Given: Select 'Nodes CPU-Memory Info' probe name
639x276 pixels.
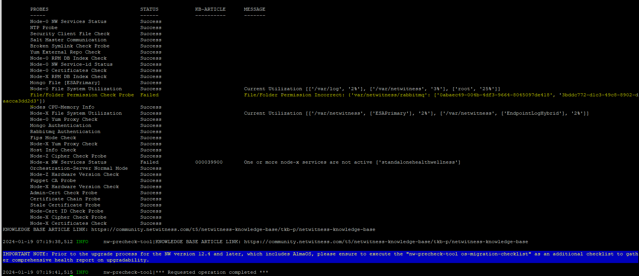Looking at the screenshot, I should pos(62,107).
